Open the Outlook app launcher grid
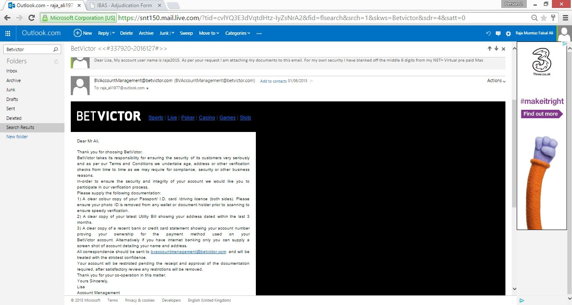This screenshot has height=305, width=572. click(x=8, y=33)
